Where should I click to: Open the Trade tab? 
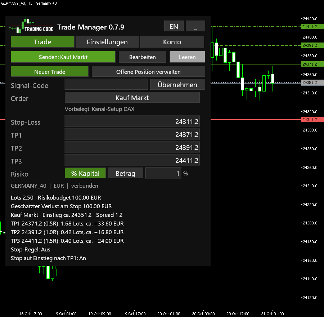pyautogui.click(x=42, y=42)
